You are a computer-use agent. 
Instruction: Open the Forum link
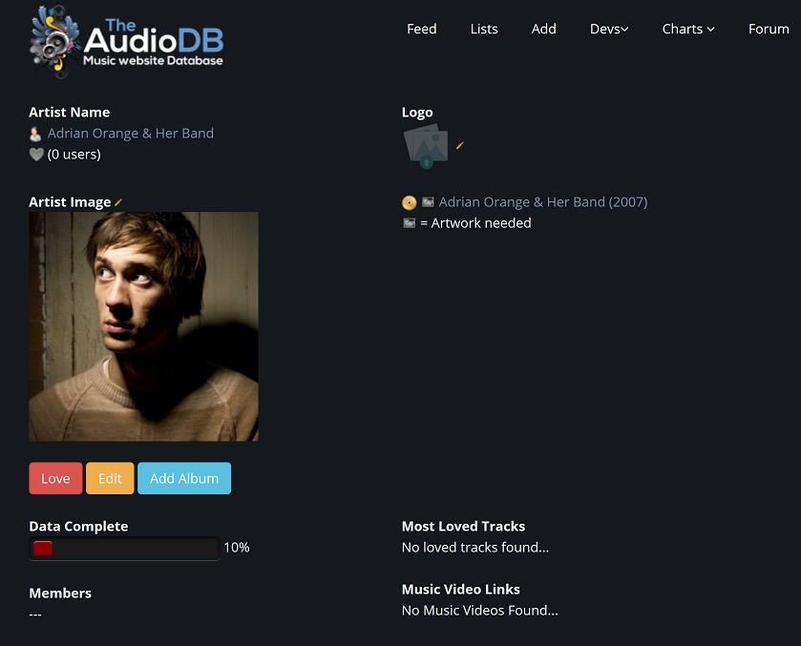769,30
